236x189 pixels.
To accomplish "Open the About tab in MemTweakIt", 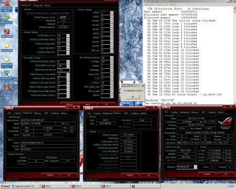I will pyautogui.click(x=48, y=5).
